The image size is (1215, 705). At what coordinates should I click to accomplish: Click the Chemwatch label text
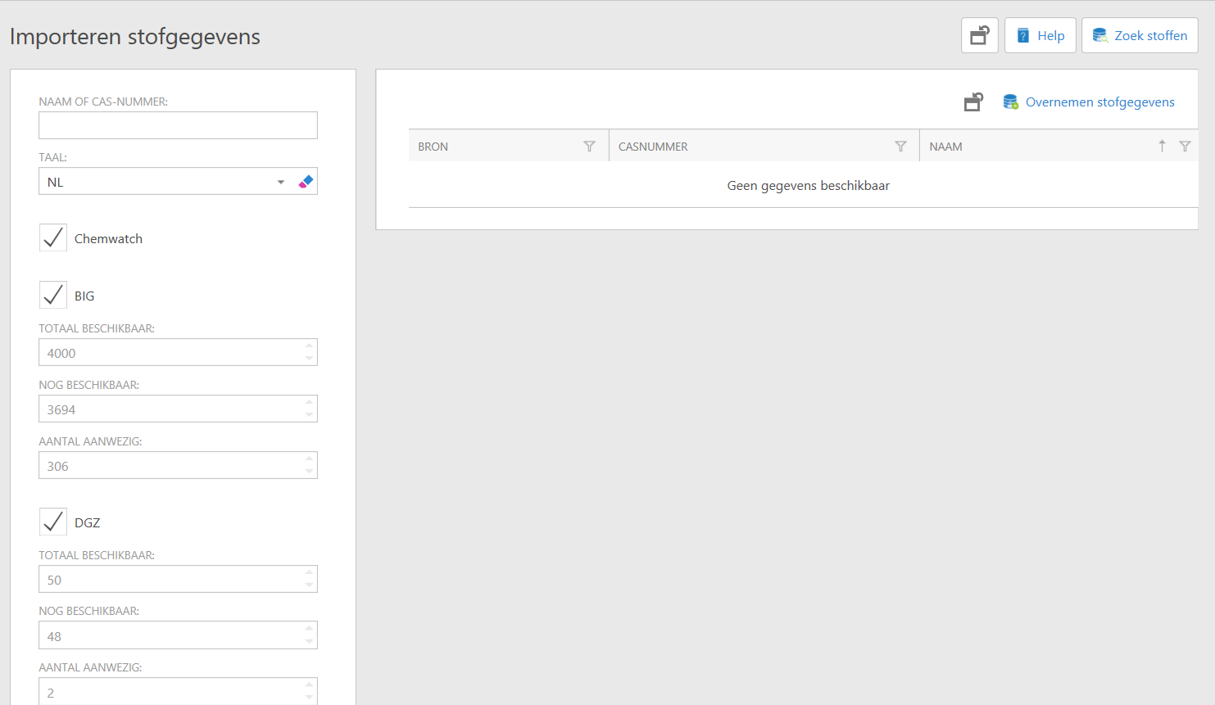[108, 238]
